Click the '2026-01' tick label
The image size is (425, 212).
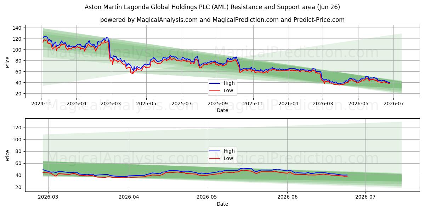pos(288,104)
